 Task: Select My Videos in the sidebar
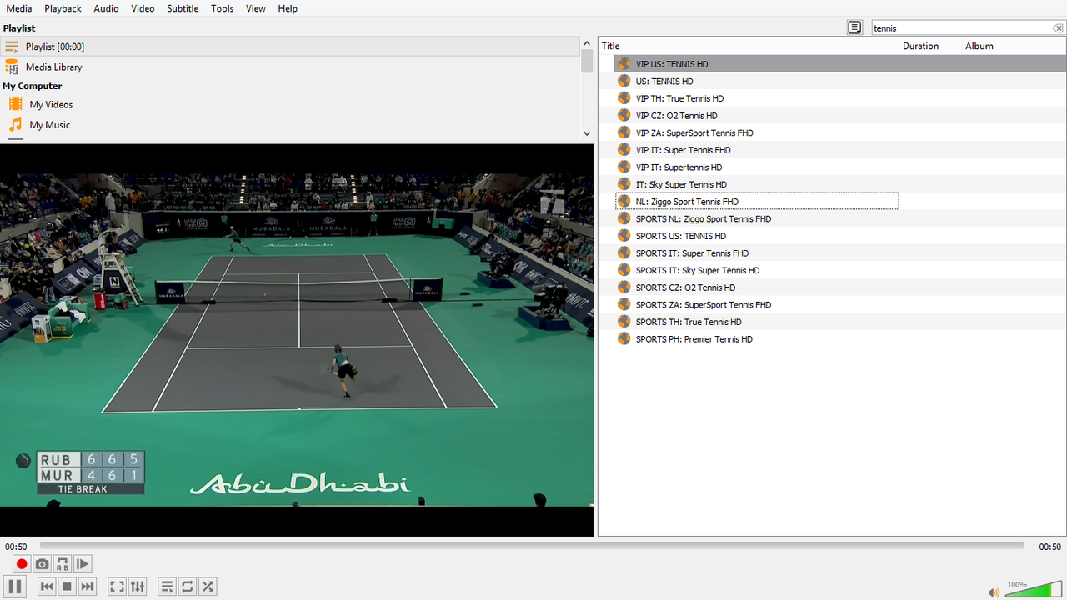pyautogui.click(x=290, y=104)
